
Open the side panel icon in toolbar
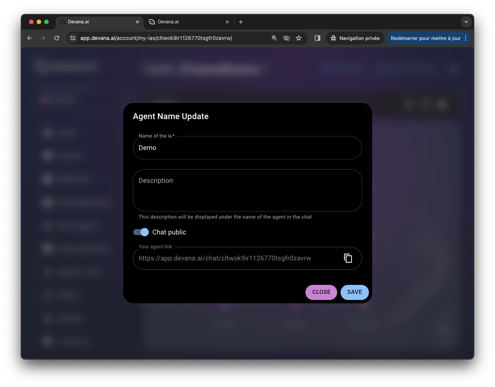pyautogui.click(x=318, y=38)
